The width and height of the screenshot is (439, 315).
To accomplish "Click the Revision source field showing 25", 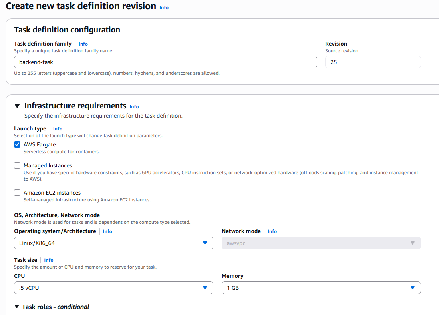I will pos(373,62).
